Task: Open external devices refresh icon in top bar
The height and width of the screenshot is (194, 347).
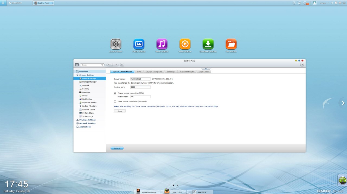Action: point(300,3)
